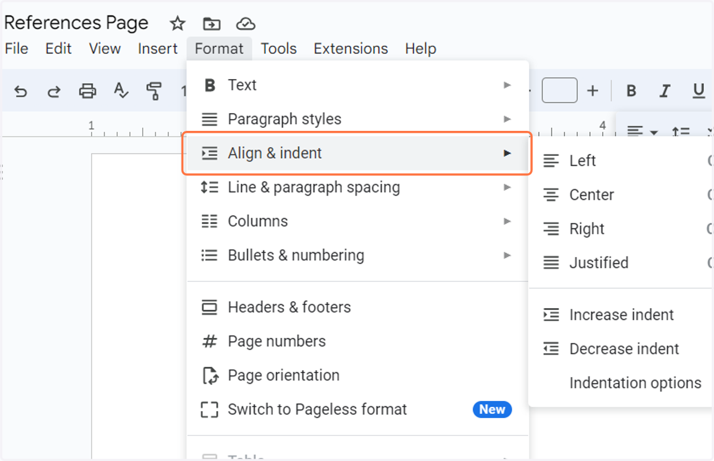Choose Page numbers option
Viewport: 714px width, 461px height.
[x=358, y=341]
